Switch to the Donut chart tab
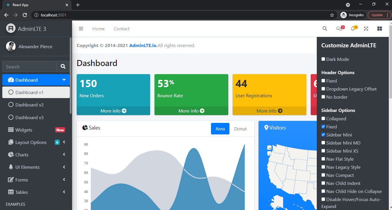The height and width of the screenshot is (210, 392). click(x=240, y=129)
